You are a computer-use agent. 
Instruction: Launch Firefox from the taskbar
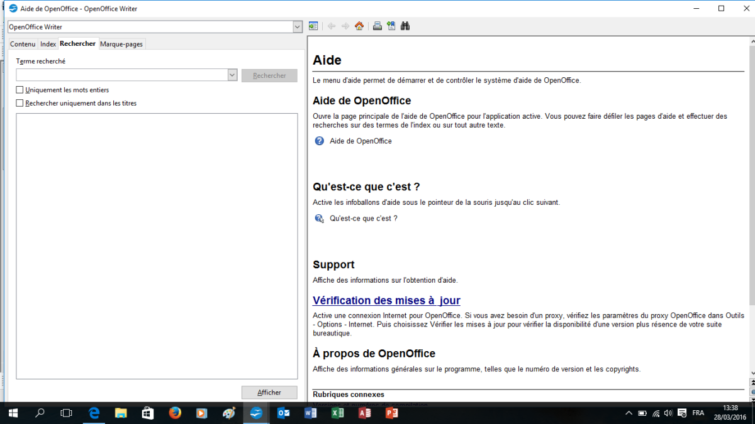(x=175, y=413)
